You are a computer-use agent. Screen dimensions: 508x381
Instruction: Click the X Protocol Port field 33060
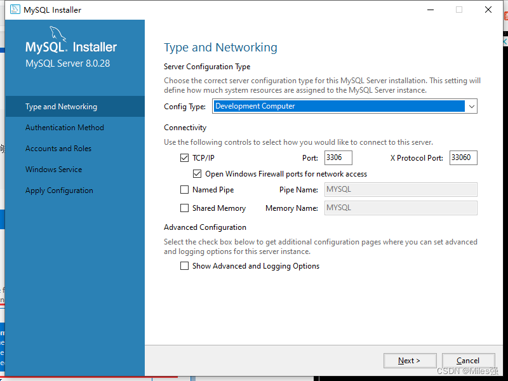tap(464, 157)
